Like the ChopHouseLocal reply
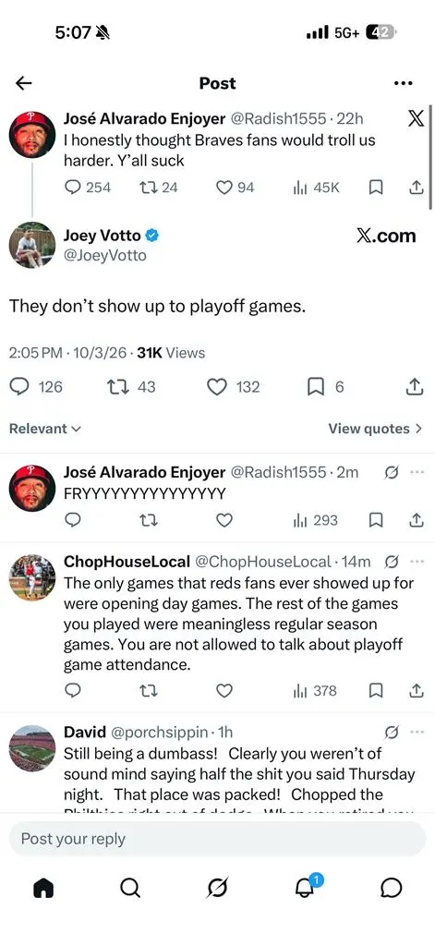 pos(224,691)
